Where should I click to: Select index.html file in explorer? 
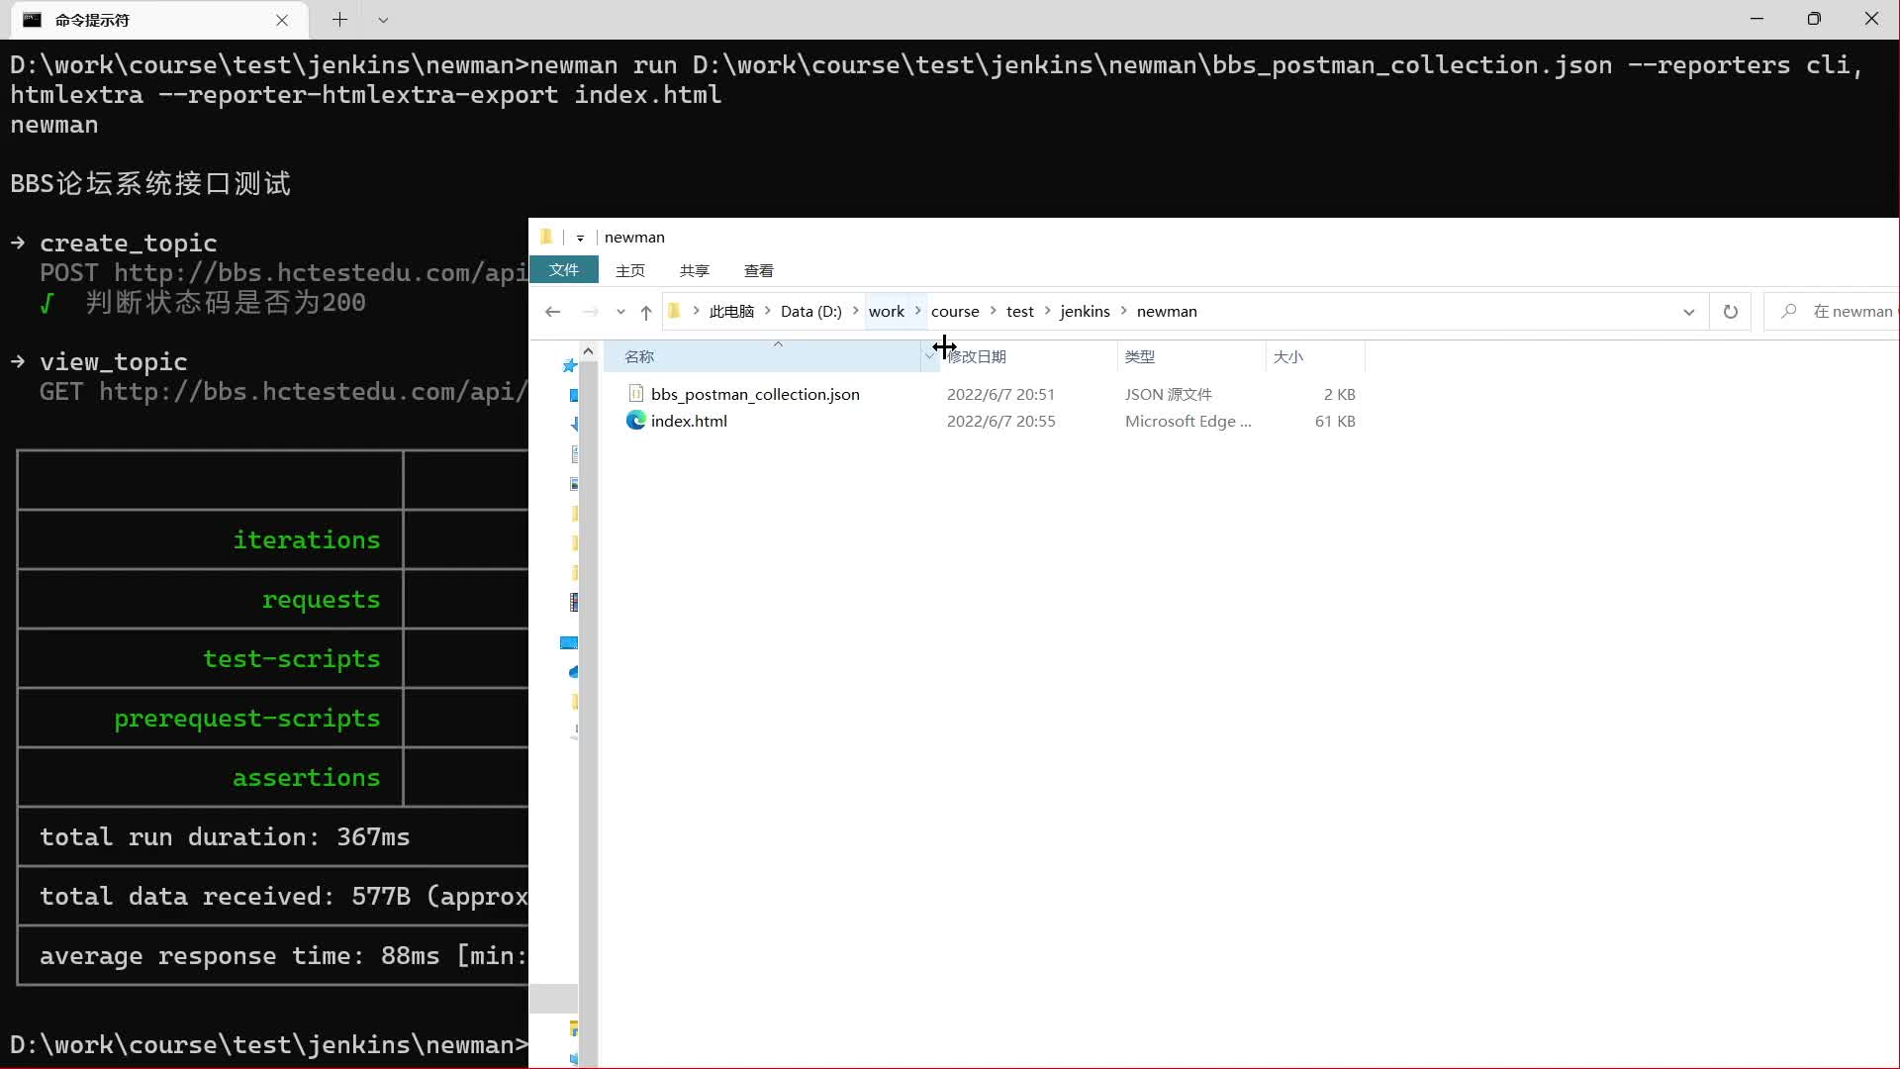pyautogui.click(x=689, y=421)
